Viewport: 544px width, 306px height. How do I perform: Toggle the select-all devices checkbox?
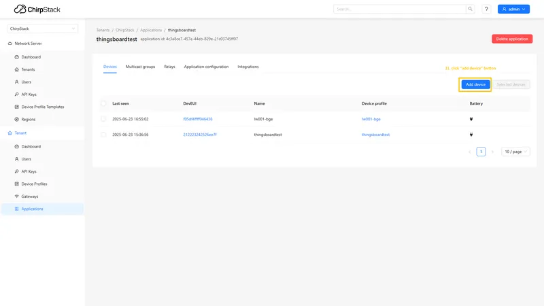[103, 103]
